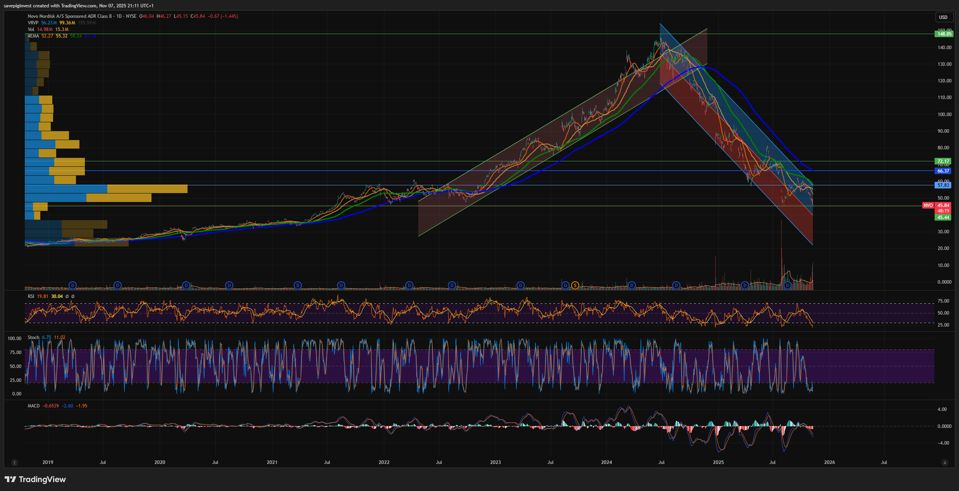Click the leftmost D dividend marker
959x491 pixels.
coord(72,286)
